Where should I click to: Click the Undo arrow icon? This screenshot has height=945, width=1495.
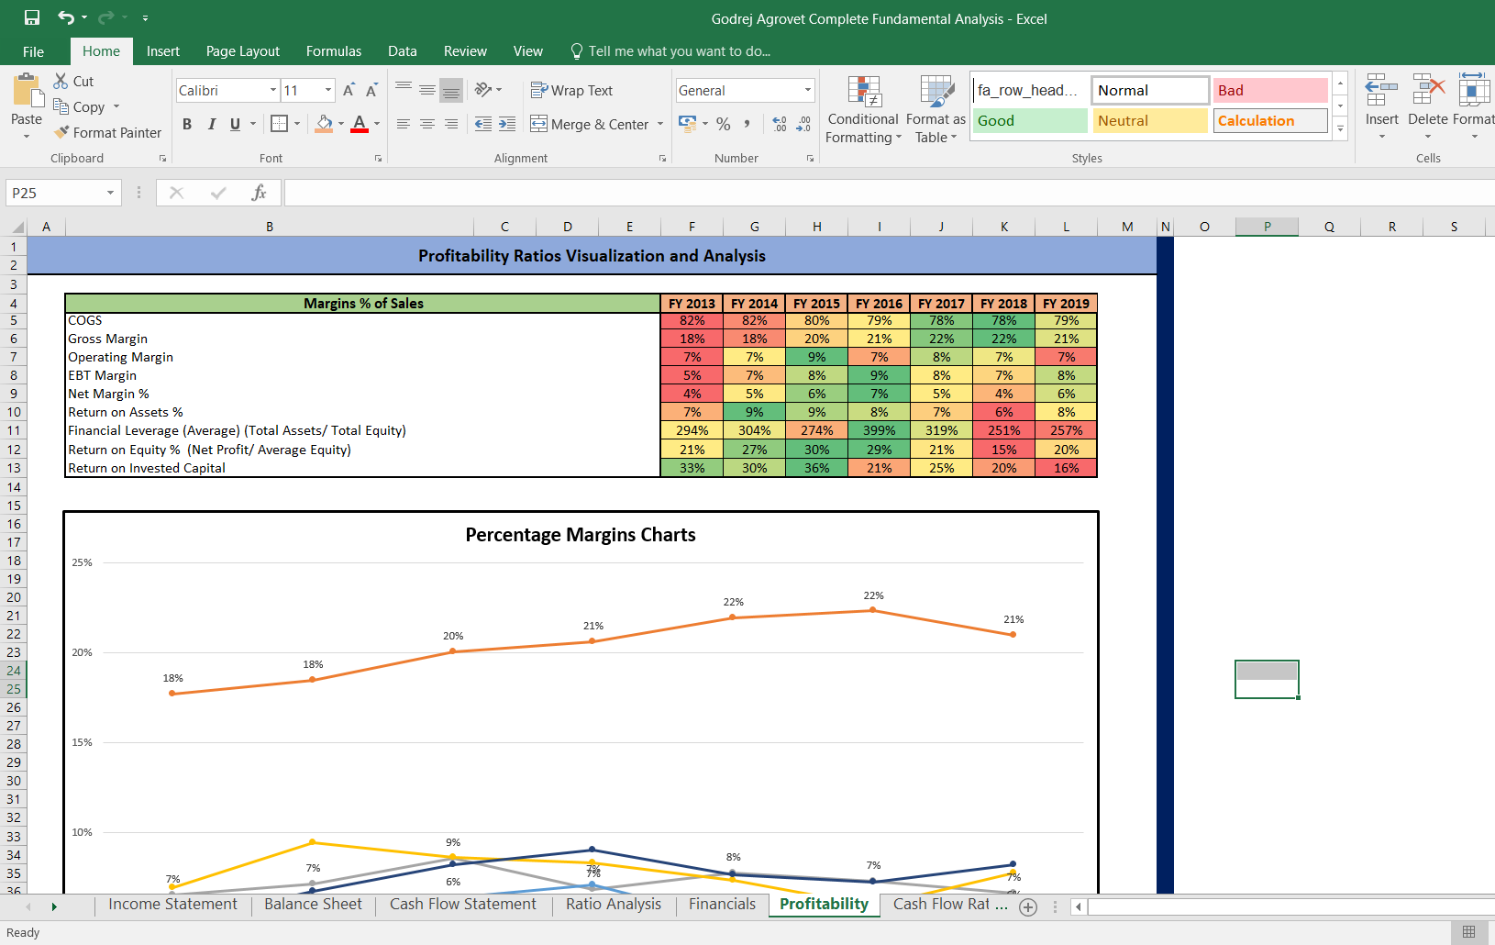pos(66,17)
